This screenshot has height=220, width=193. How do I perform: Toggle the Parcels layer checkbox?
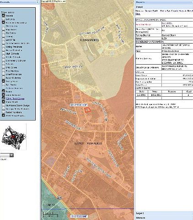pyautogui.click(x=4, y=16)
